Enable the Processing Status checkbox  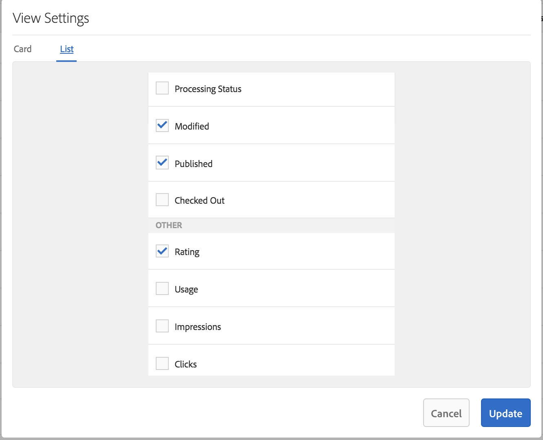(162, 88)
